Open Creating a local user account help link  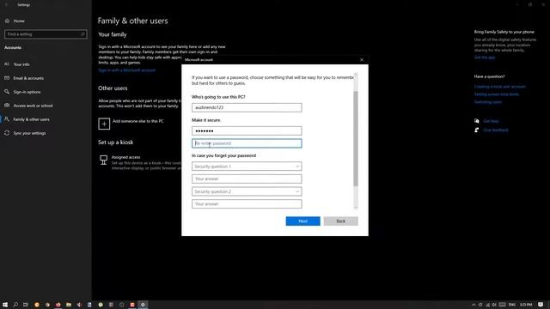[500, 87]
